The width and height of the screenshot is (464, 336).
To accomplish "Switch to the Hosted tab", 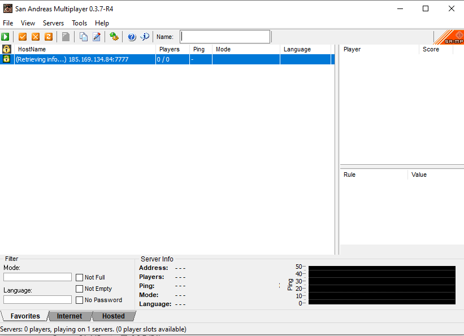I will (114, 316).
